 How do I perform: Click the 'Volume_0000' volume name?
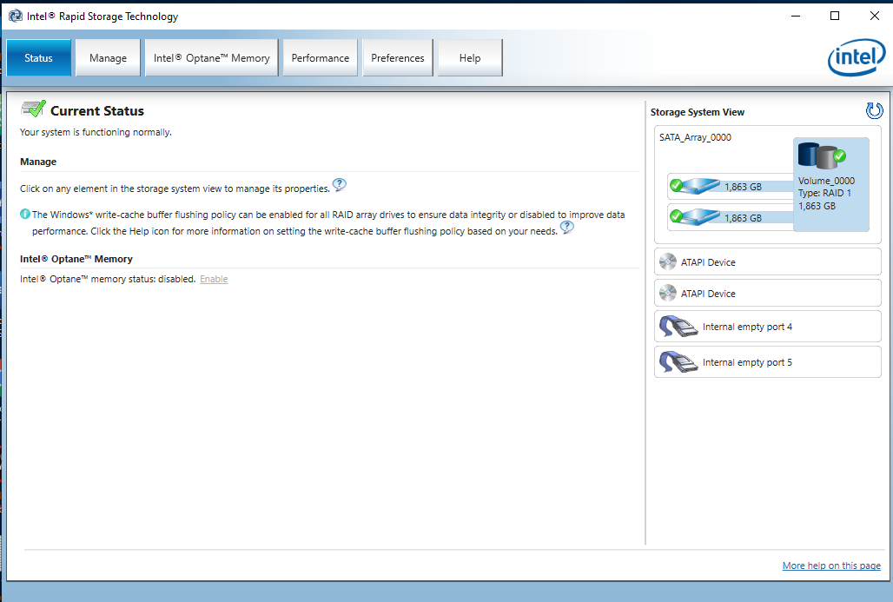pyautogui.click(x=826, y=181)
